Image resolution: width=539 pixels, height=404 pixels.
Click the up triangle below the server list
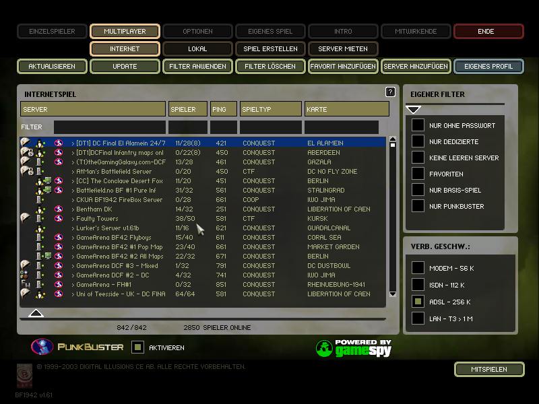point(36,313)
